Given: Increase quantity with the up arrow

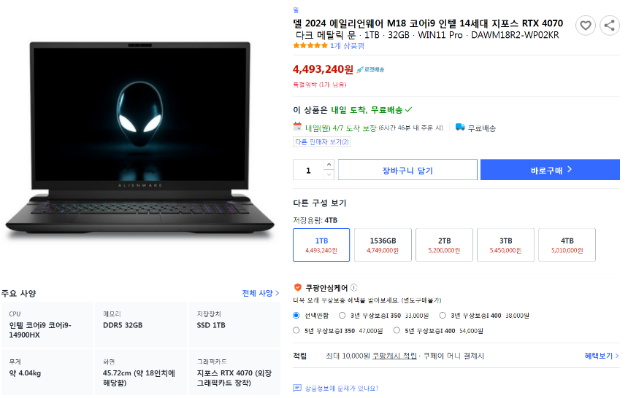Looking at the screenshot, I should click(x=329, y=165).
